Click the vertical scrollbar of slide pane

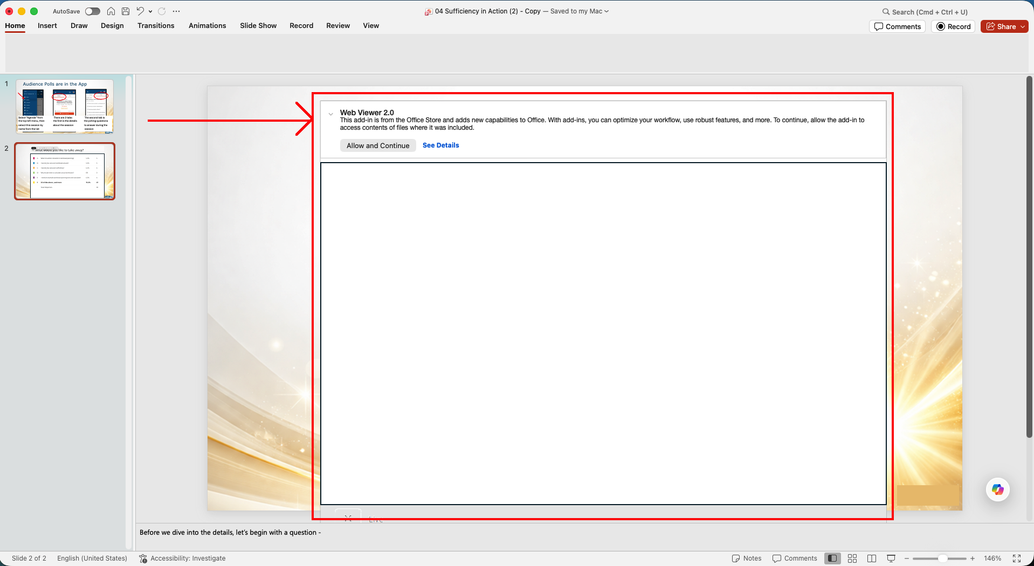pyautogui.click(x=1029, y=256)
